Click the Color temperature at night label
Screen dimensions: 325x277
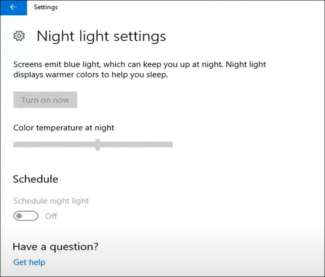point(64,127)
